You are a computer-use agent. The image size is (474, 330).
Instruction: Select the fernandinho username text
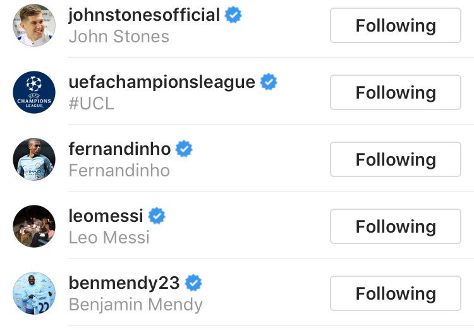pyautogui.click(x=119, y=149)
